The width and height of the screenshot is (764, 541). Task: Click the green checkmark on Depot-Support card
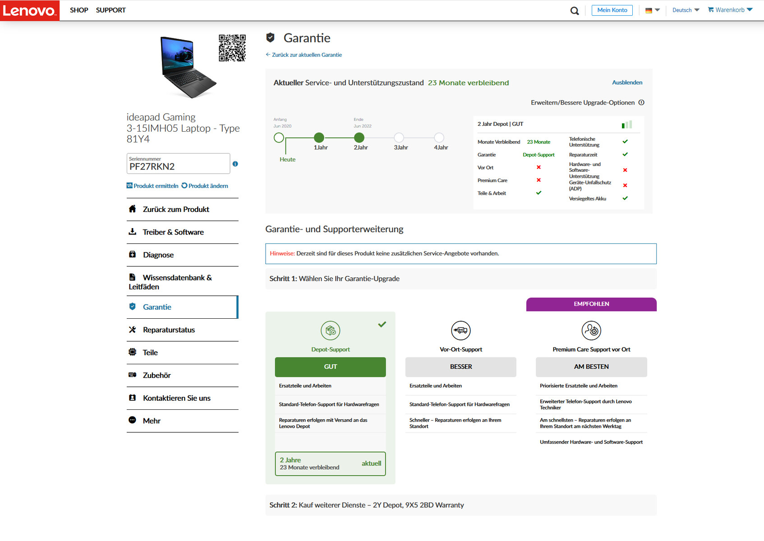click(x=382, y=324)
